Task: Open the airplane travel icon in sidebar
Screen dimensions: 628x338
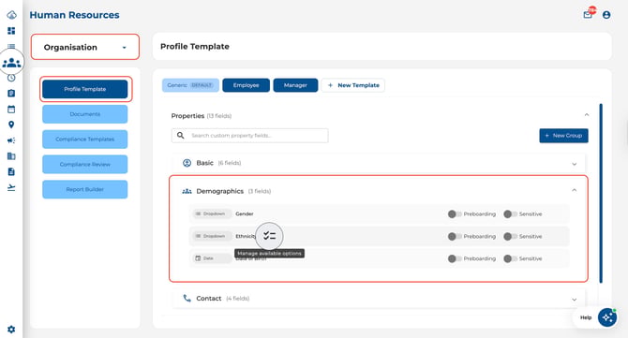Action: coord(11,187)
